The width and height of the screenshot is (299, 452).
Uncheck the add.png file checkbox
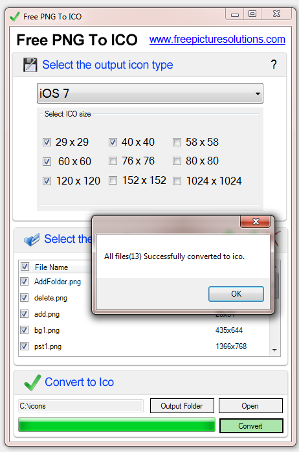pyautogui.click(x=24, y=313)
